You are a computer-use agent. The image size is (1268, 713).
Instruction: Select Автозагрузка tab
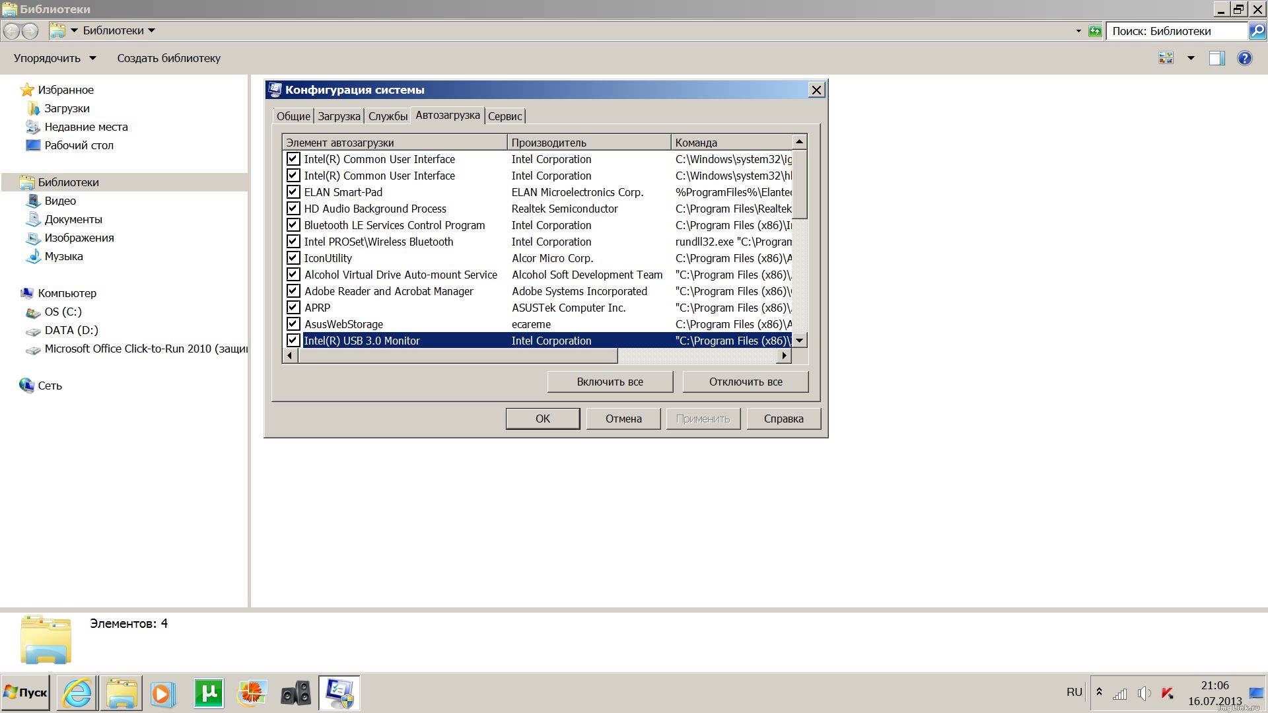pos(448,115)
